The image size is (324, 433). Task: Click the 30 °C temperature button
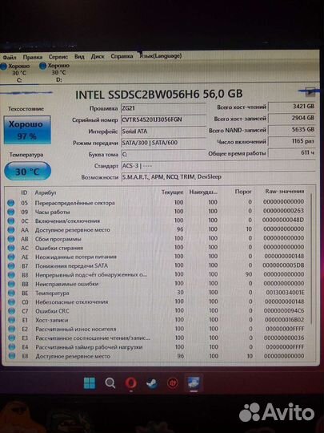(27, 172)
